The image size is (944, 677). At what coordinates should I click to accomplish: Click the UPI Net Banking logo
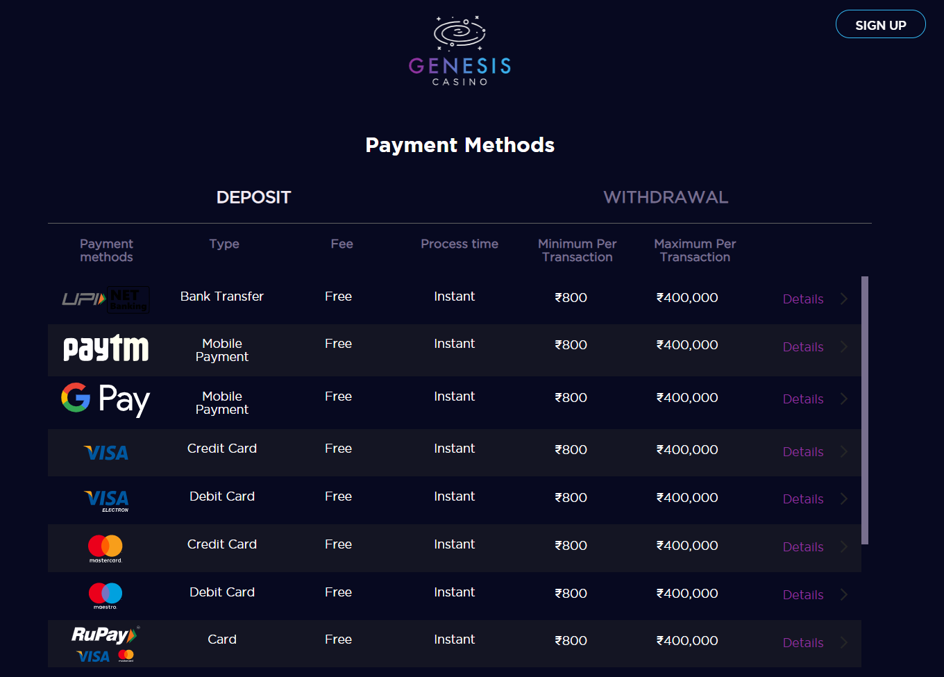(x=106, y=299)
